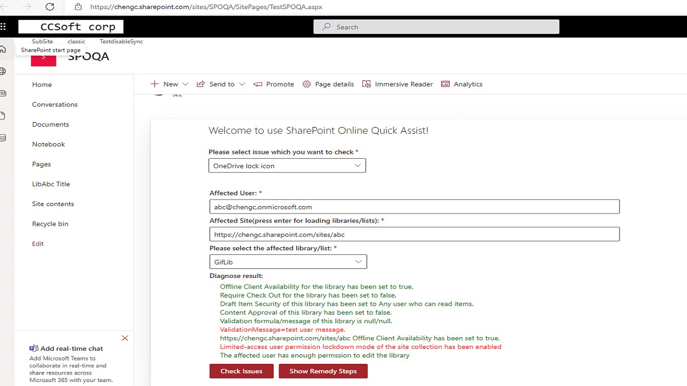The image size is (687, 386).
Task: Open the My lists icon in left rail
Action: pos(3,138)
